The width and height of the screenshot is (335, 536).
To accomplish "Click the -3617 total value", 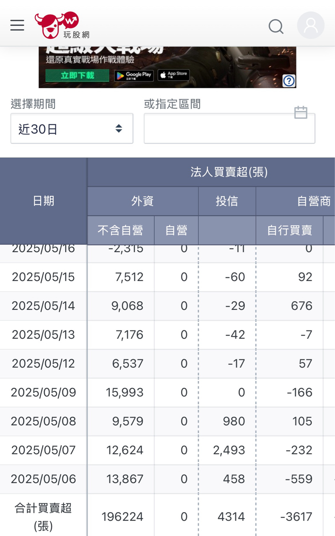I will coord(296,517).
